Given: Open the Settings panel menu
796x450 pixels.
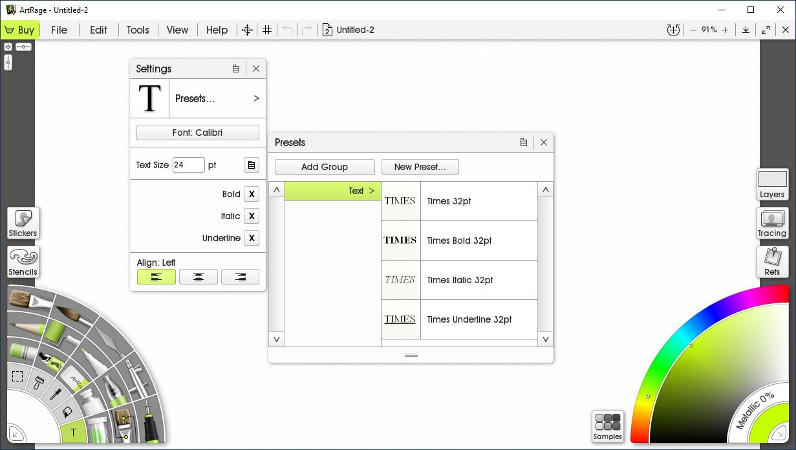Looking at the screenshot, I should tap(236, 69).
